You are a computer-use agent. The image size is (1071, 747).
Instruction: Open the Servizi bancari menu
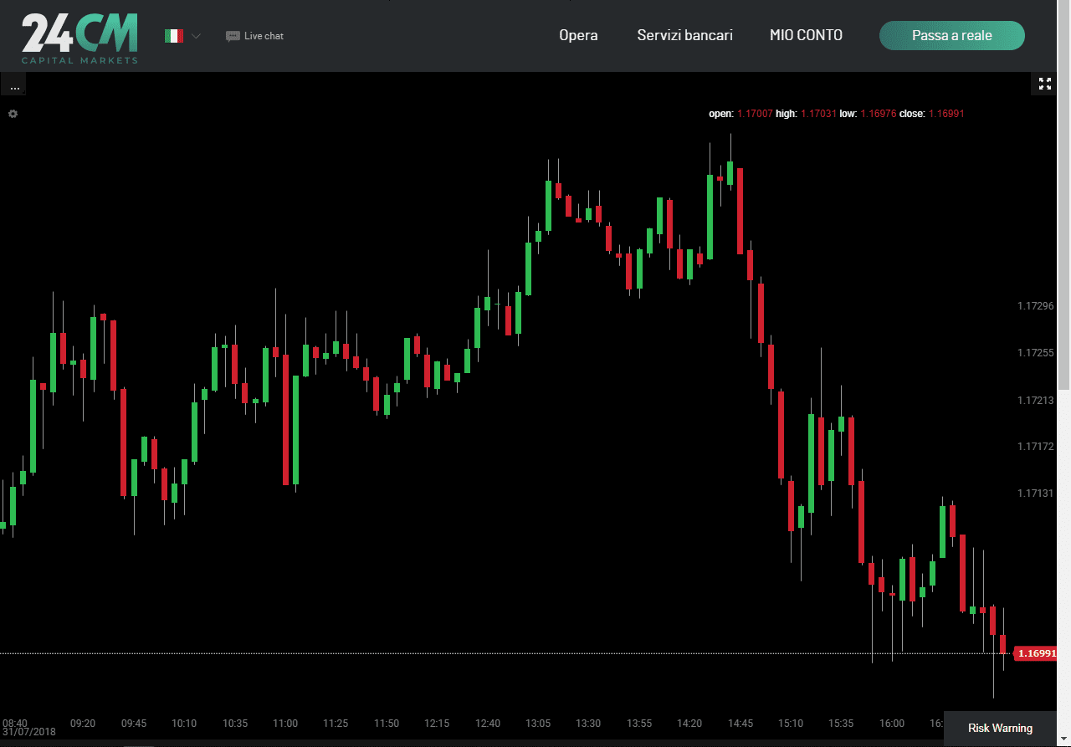point(684,35)
